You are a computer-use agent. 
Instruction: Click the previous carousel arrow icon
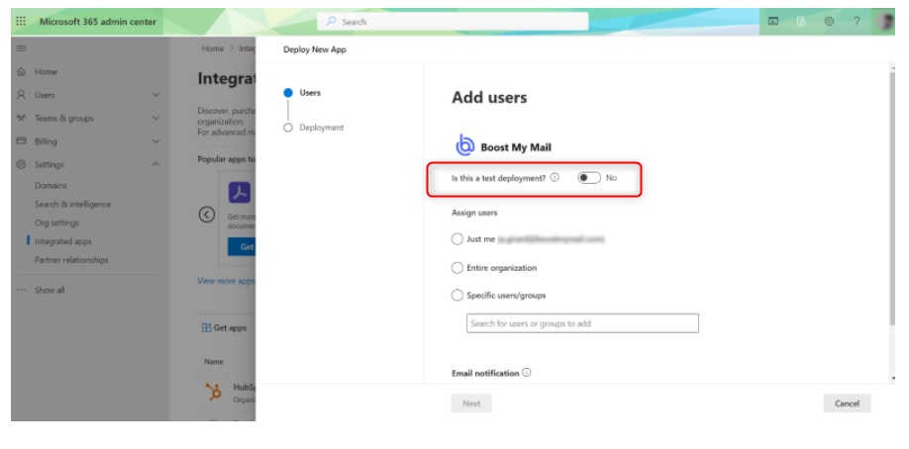pyautogui.click(x=207, y=214)
